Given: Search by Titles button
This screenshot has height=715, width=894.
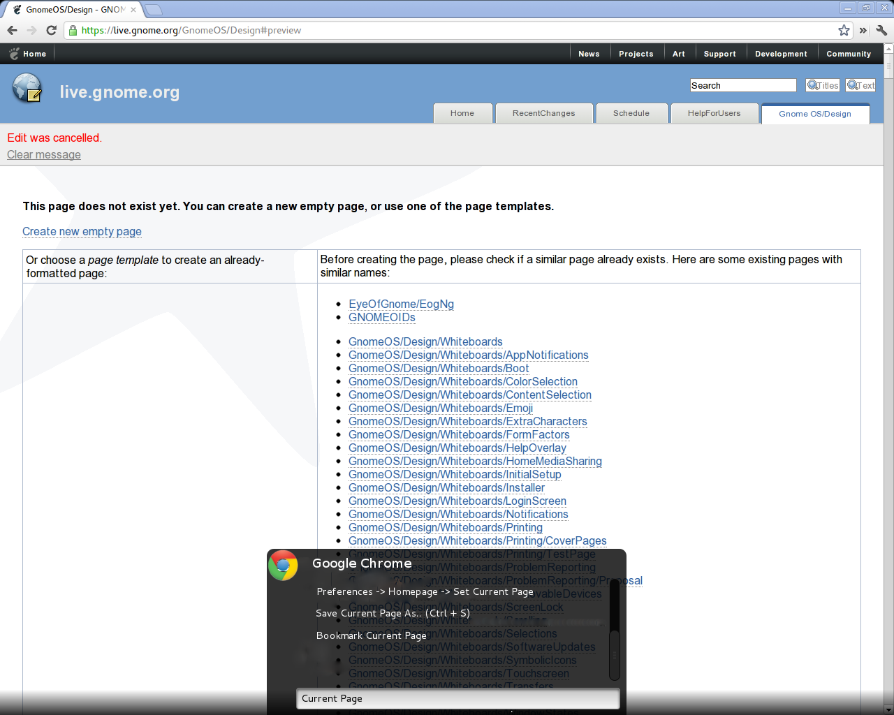Looking at the screenshot, I should [823, 85].
